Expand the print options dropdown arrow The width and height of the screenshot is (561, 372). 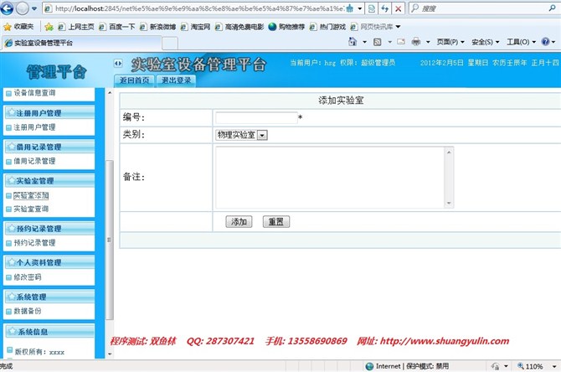[x=428, y=42]
